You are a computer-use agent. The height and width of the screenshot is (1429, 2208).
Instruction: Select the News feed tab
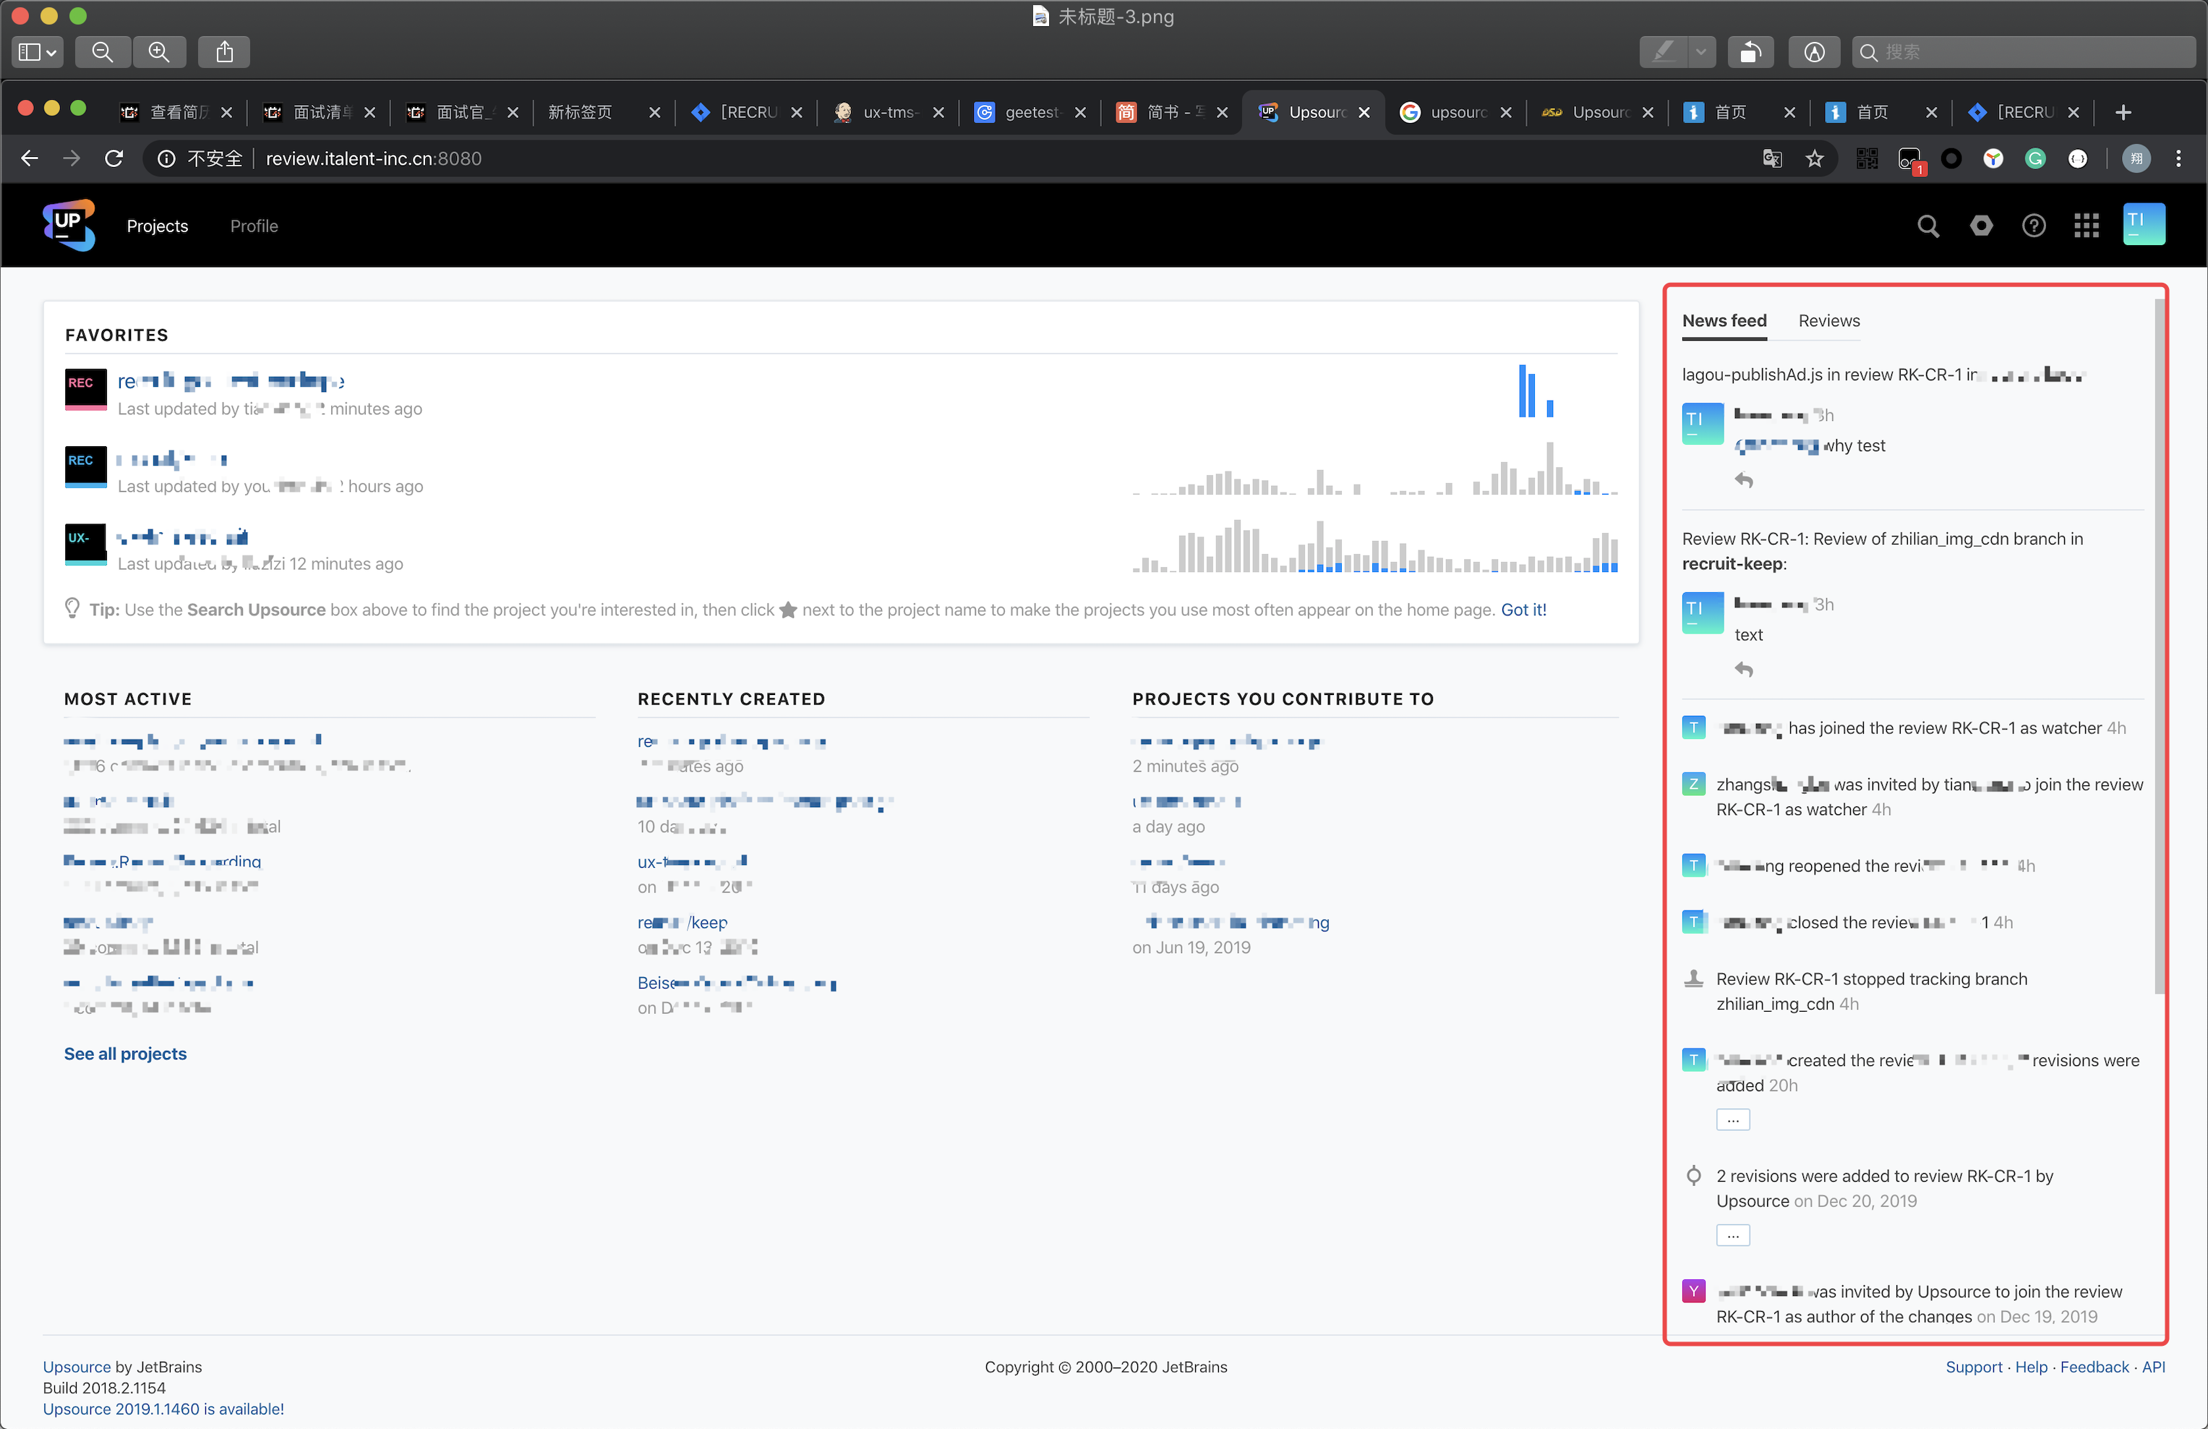pyautogui.click(x=1724, y=321)
